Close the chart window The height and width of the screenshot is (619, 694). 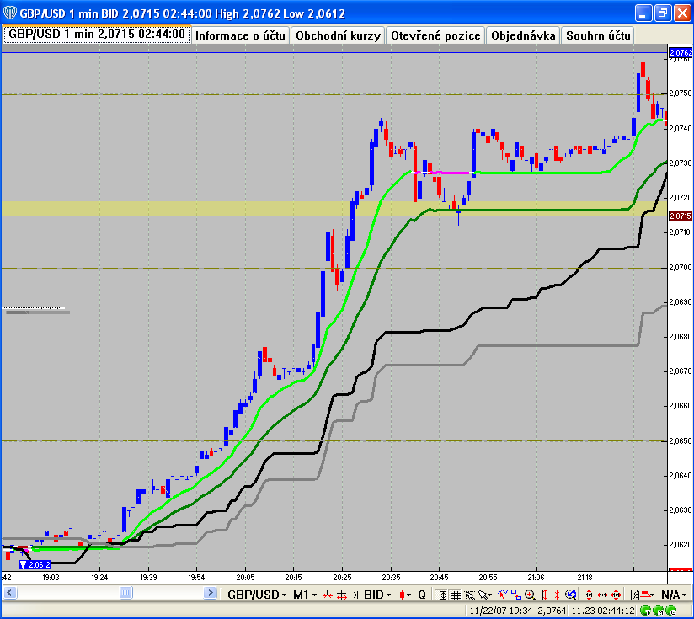click(x=682, y=13)
